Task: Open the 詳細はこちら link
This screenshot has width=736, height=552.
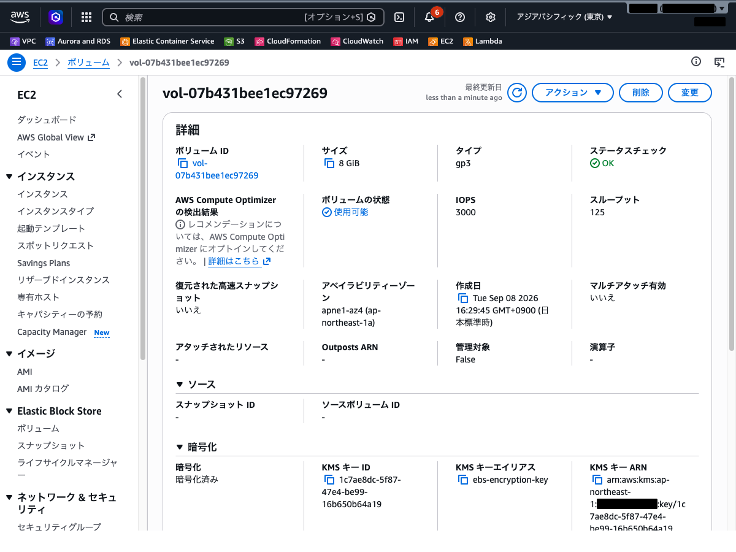Action: [x=239, y=261]
